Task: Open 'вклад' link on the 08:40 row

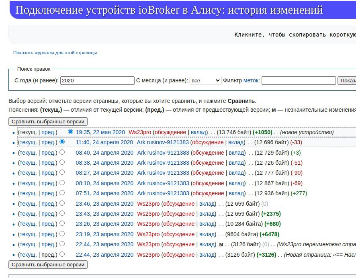Action: tap(236, 153)
